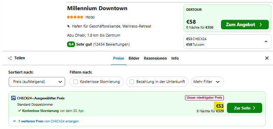Open the Mehr Filter dropdown

207,82
